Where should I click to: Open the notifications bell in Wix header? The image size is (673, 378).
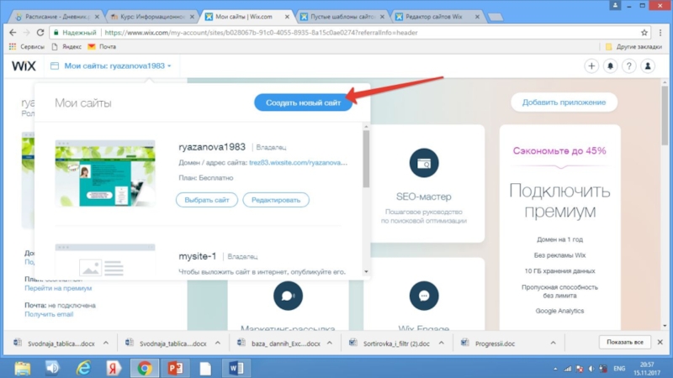(x=611, y=66)
